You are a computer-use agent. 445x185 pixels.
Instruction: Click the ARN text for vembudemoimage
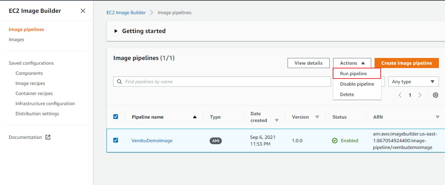click(405, 141)
